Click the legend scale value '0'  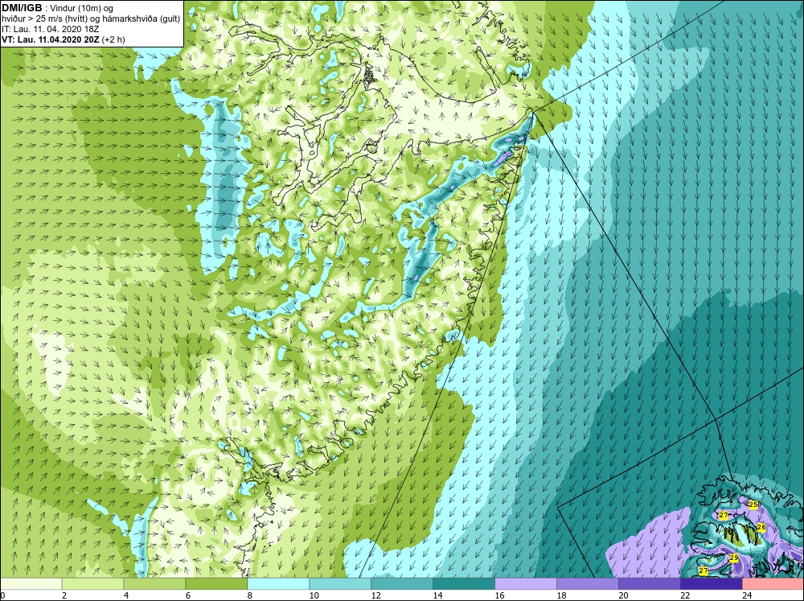pos(2,595)
